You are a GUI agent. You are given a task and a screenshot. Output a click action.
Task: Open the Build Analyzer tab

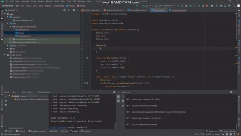44,92
